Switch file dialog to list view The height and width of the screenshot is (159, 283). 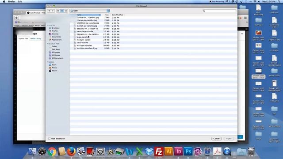pyautogui.click(x=62, y=11)
